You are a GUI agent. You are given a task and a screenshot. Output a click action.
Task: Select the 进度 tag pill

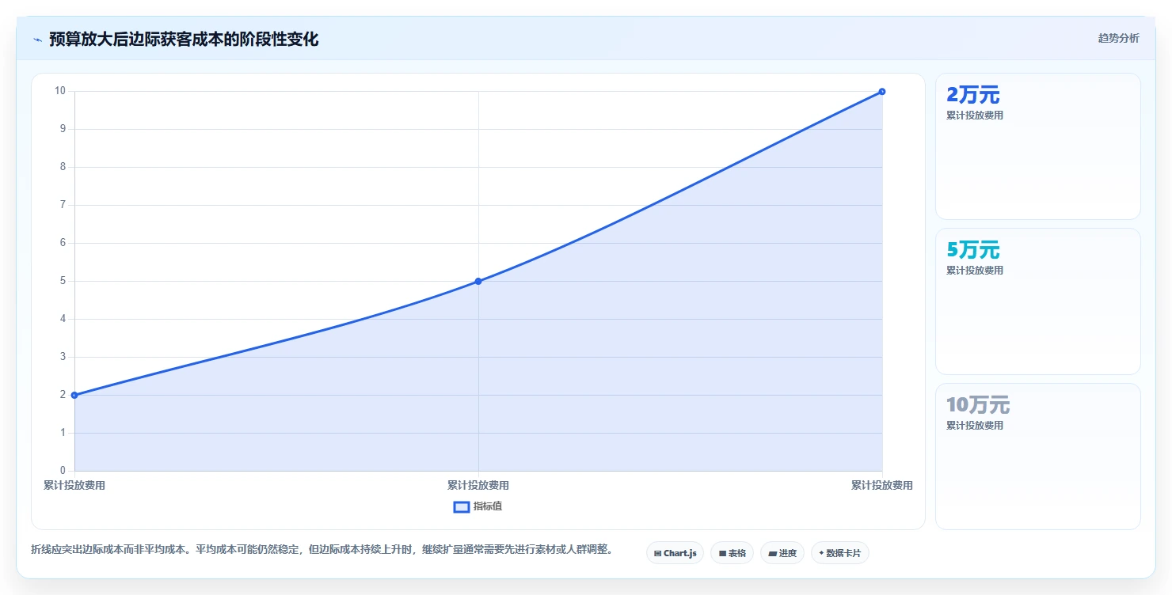782,553
